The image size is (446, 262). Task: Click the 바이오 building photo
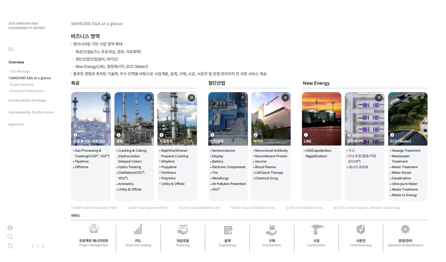pos(271,119)
